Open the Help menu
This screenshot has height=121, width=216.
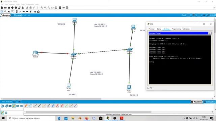37,4
